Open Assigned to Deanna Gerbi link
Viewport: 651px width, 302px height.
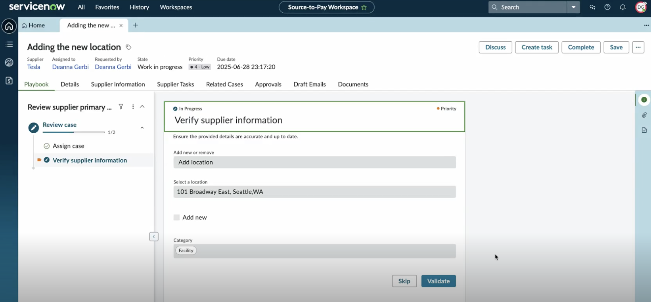click(70, 67)
